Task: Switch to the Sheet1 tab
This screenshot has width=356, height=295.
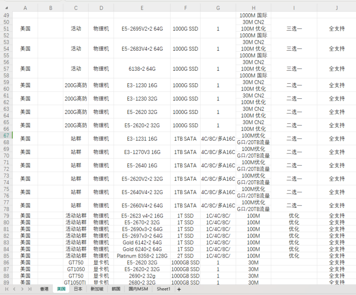Action: [x=163, y=289]
